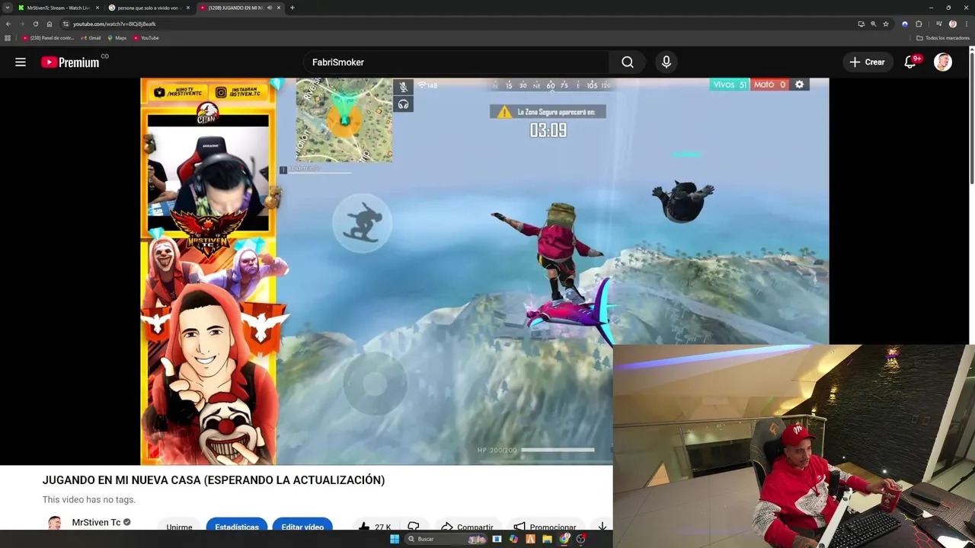This screenshot has width=975, height=548.
Task: Open the media control playlist icon
Action: pyautogui.click(x=938, y=24)
